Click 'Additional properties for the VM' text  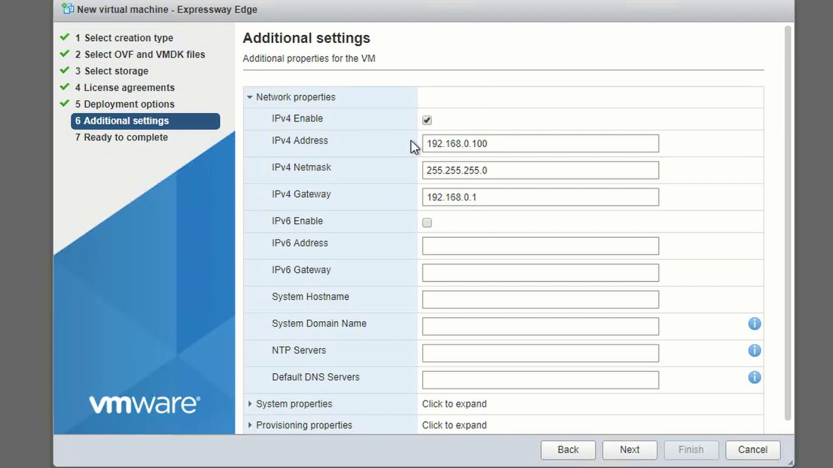[309, 58]
